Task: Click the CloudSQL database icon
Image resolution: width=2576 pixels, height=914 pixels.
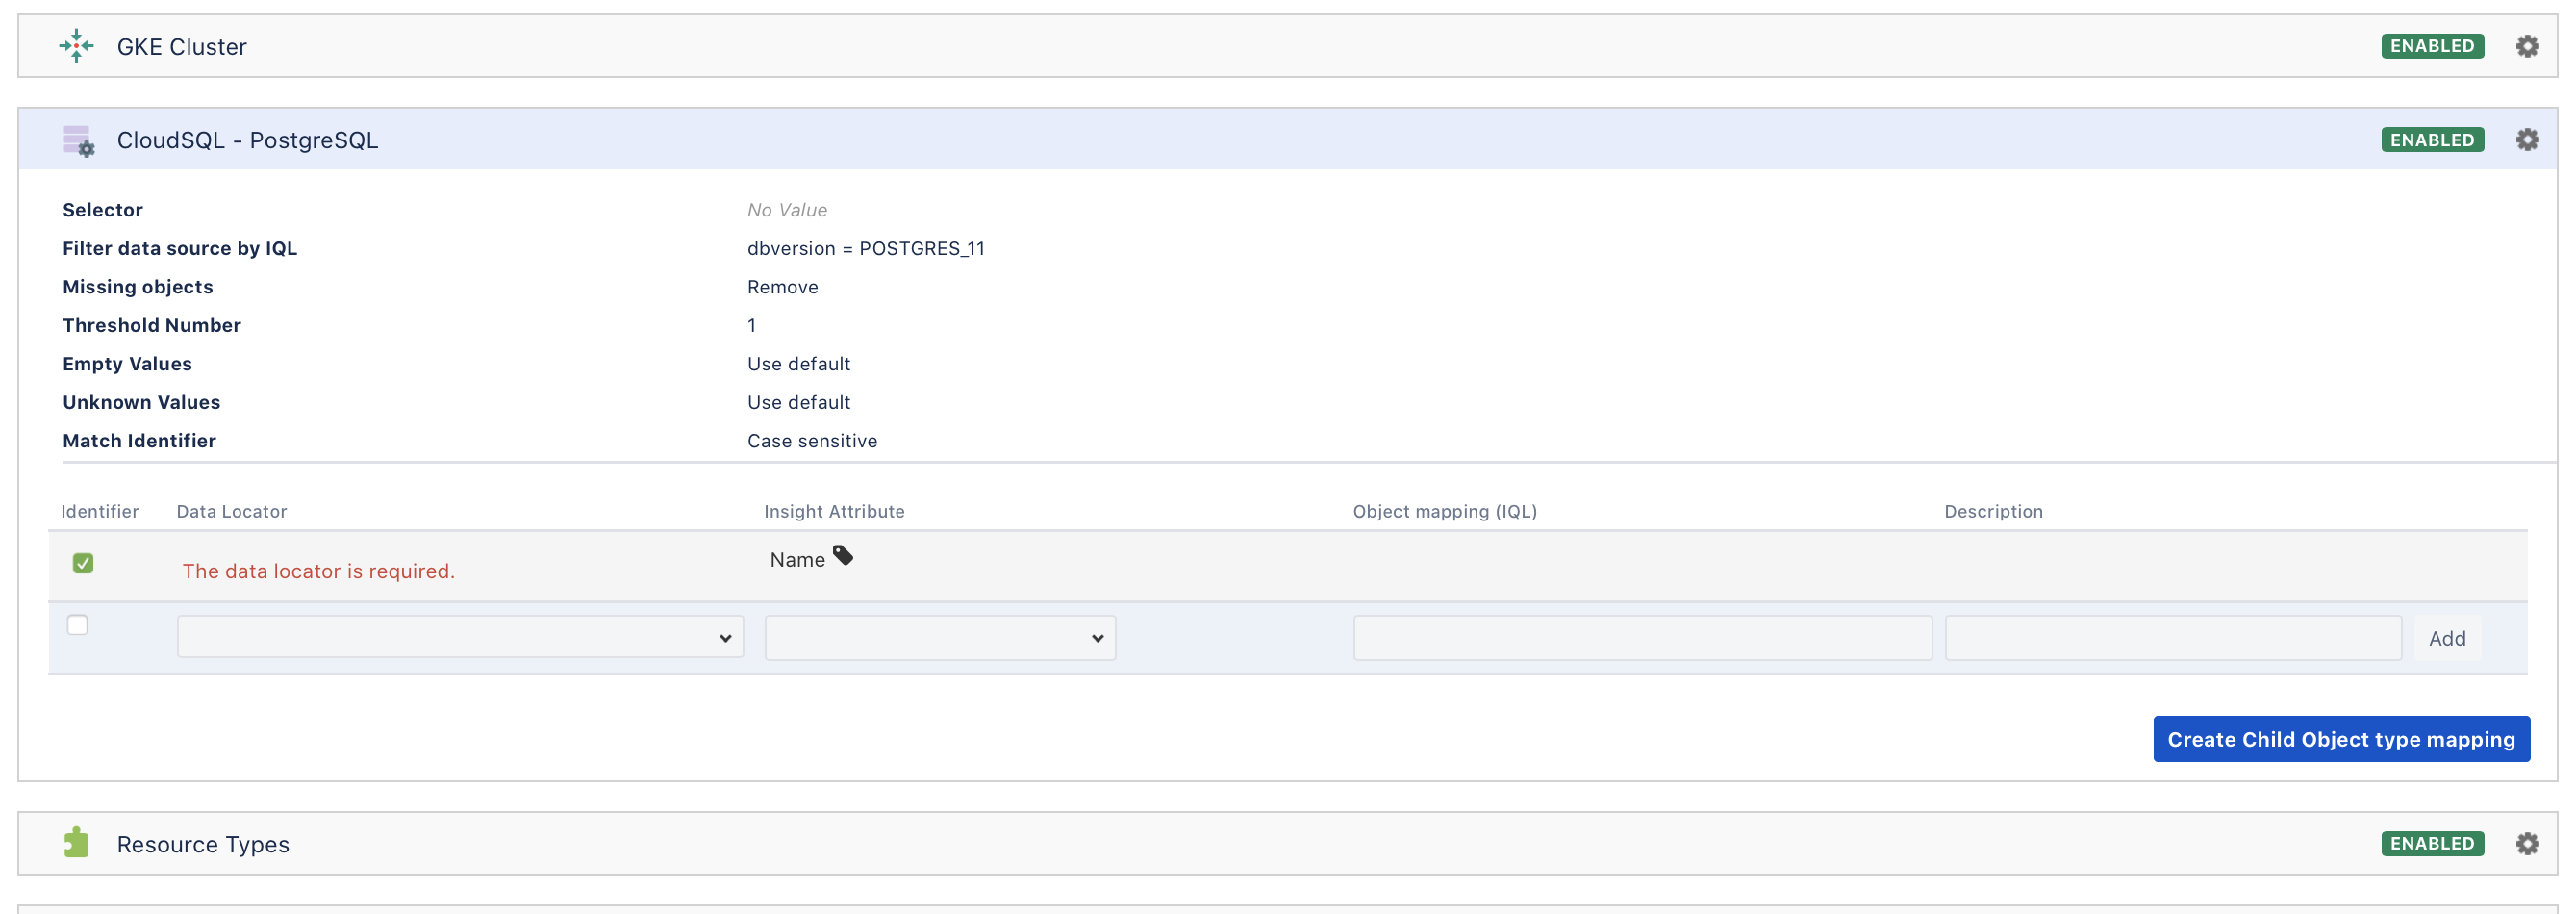Action: coord(78,141)
